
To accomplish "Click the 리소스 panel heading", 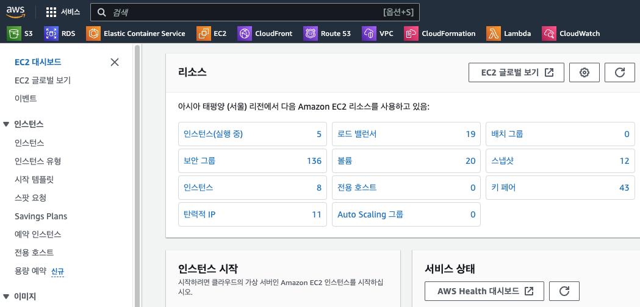I will pos(192,72).
